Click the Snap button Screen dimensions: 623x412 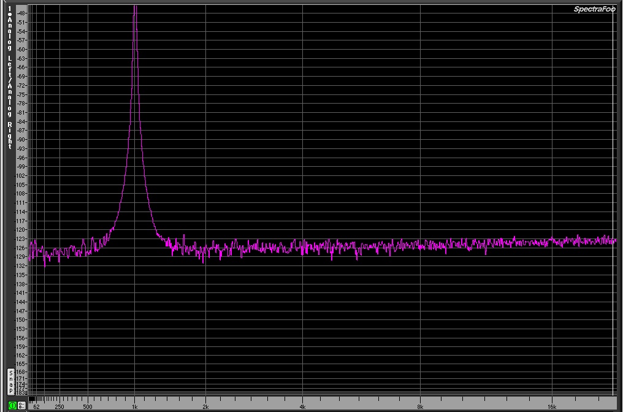[10, 381]
